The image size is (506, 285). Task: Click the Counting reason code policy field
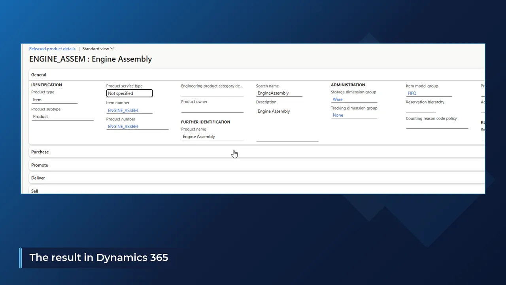(x=437, y=125)
